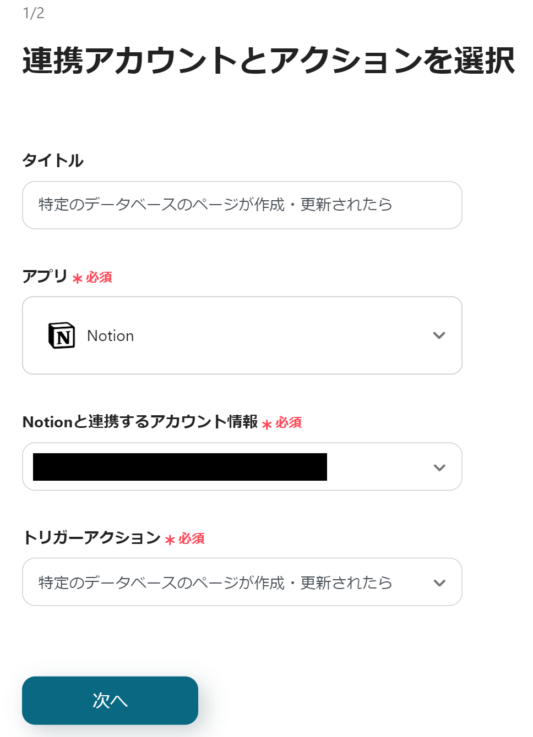Click chevron arrow in account info field
The height and width of the screenshot is (737, 533).
[x=439, y=468]
